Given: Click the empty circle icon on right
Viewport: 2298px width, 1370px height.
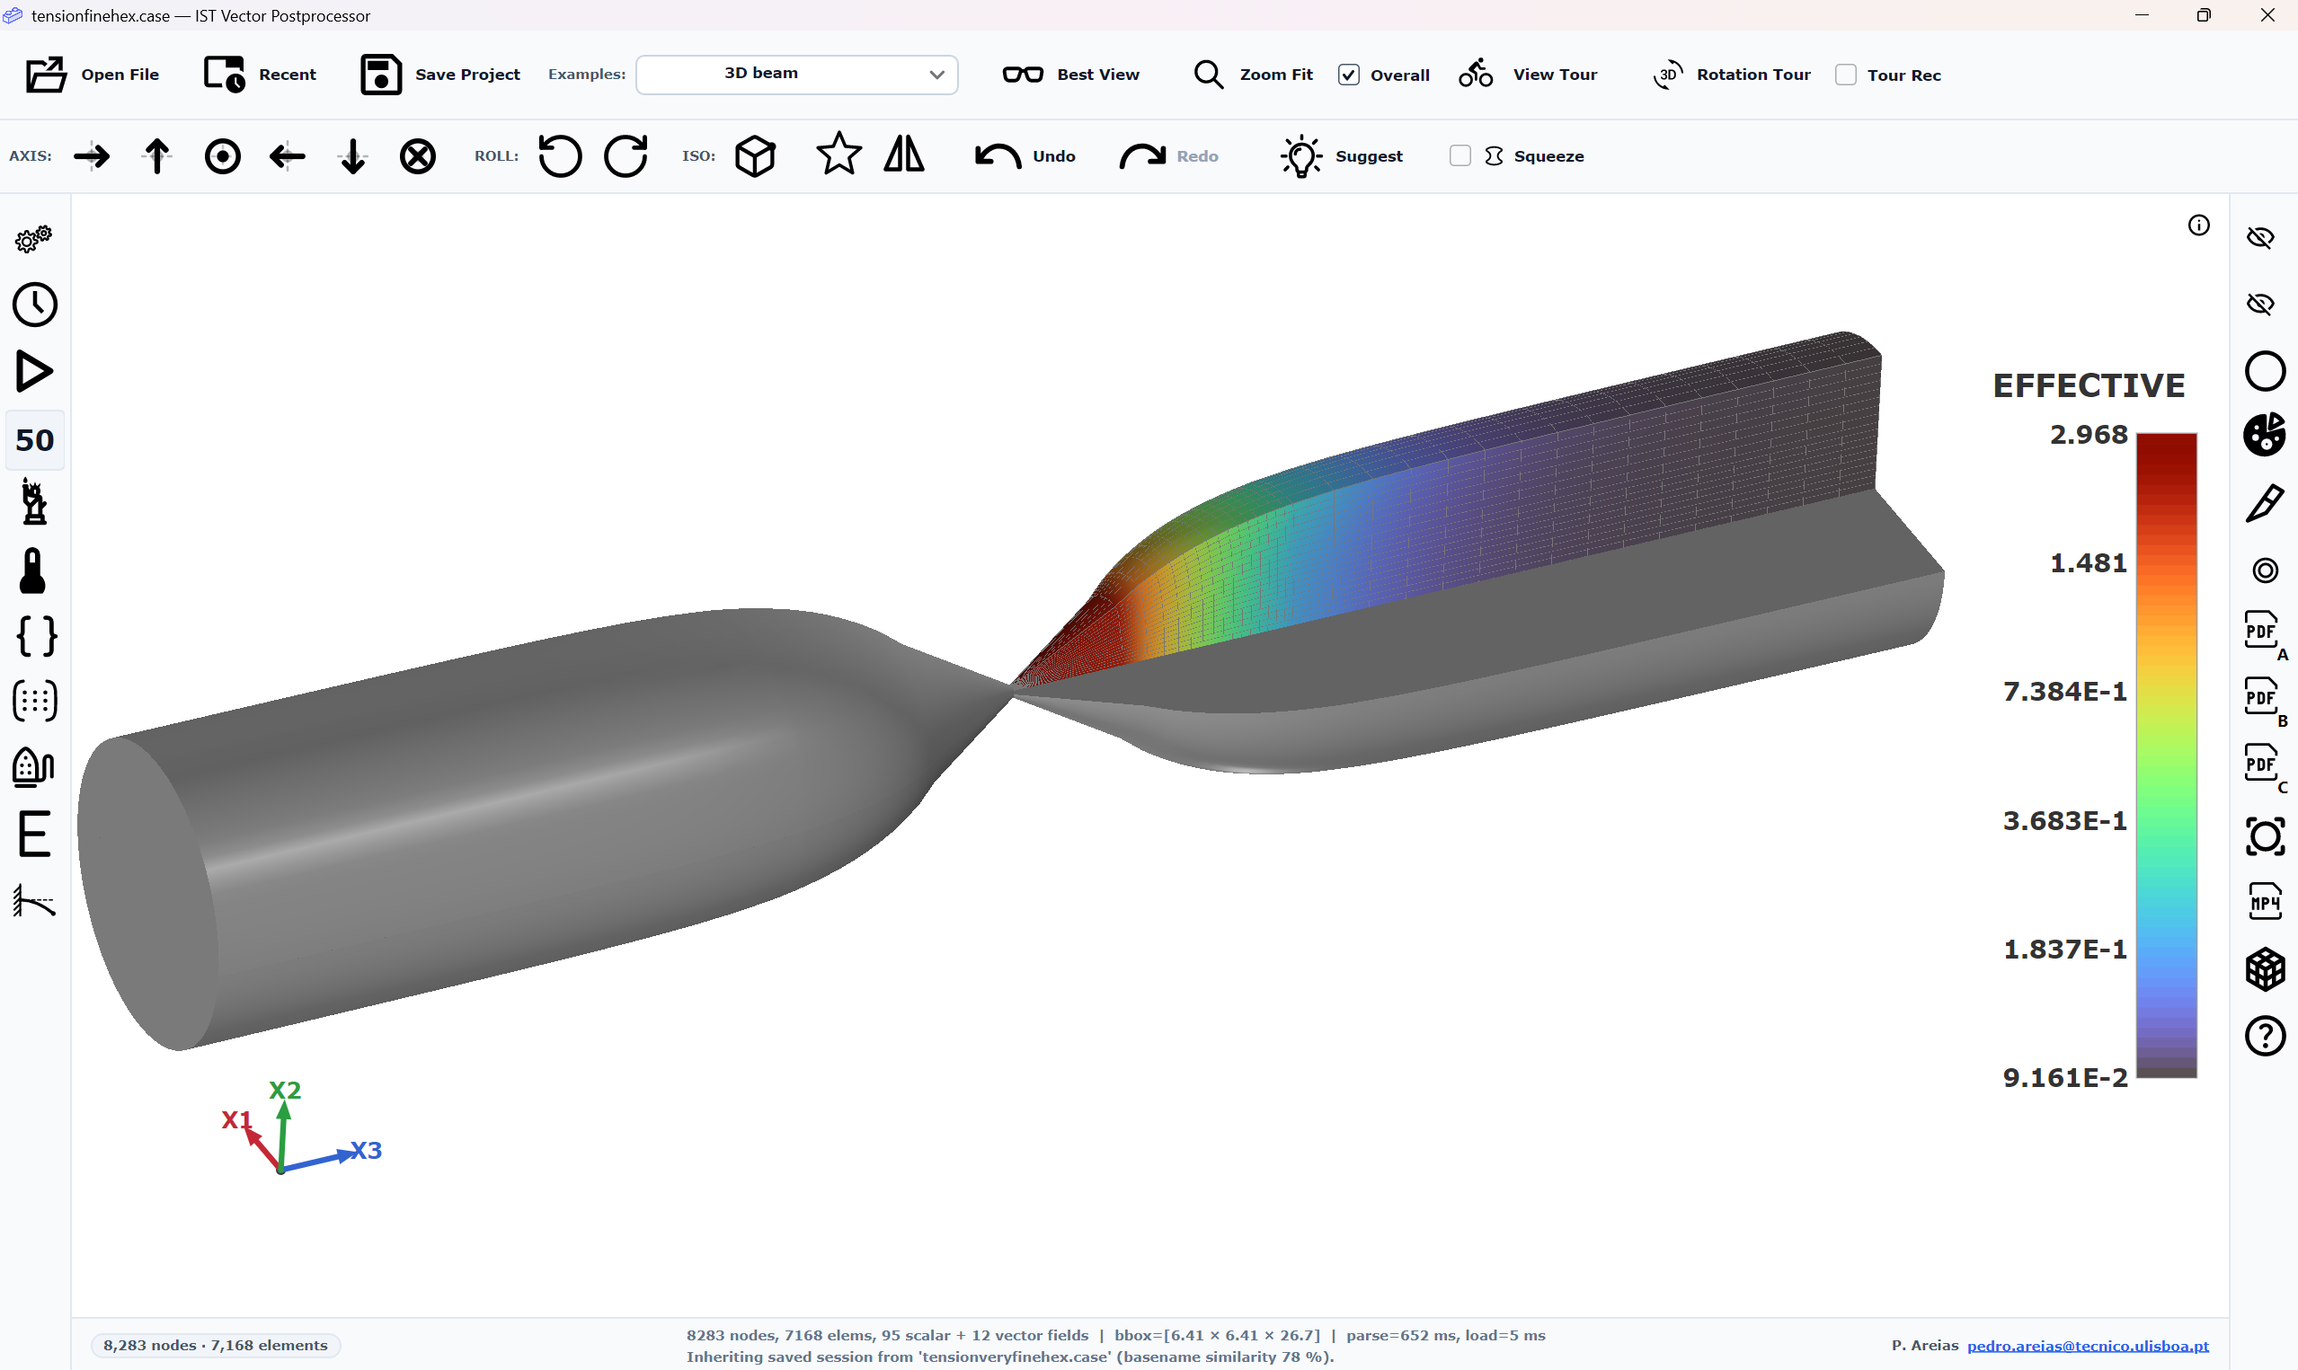Looking at the screenshot, I should click(2265, 371).
